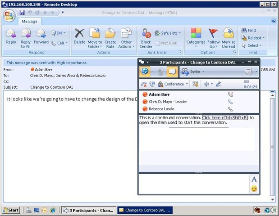Open Junk E-mail group dialog launcher
Screen dimensions: 279x216
[180, 52]
